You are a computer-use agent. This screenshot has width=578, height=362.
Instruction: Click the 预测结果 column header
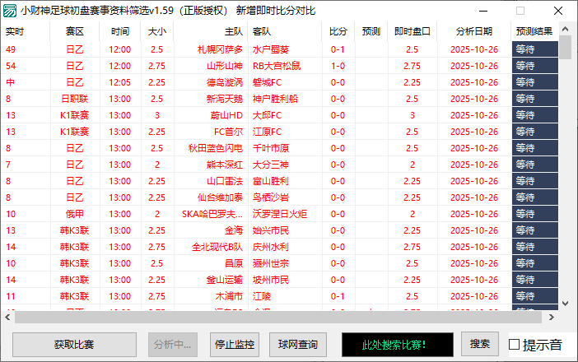click(534, 30)
